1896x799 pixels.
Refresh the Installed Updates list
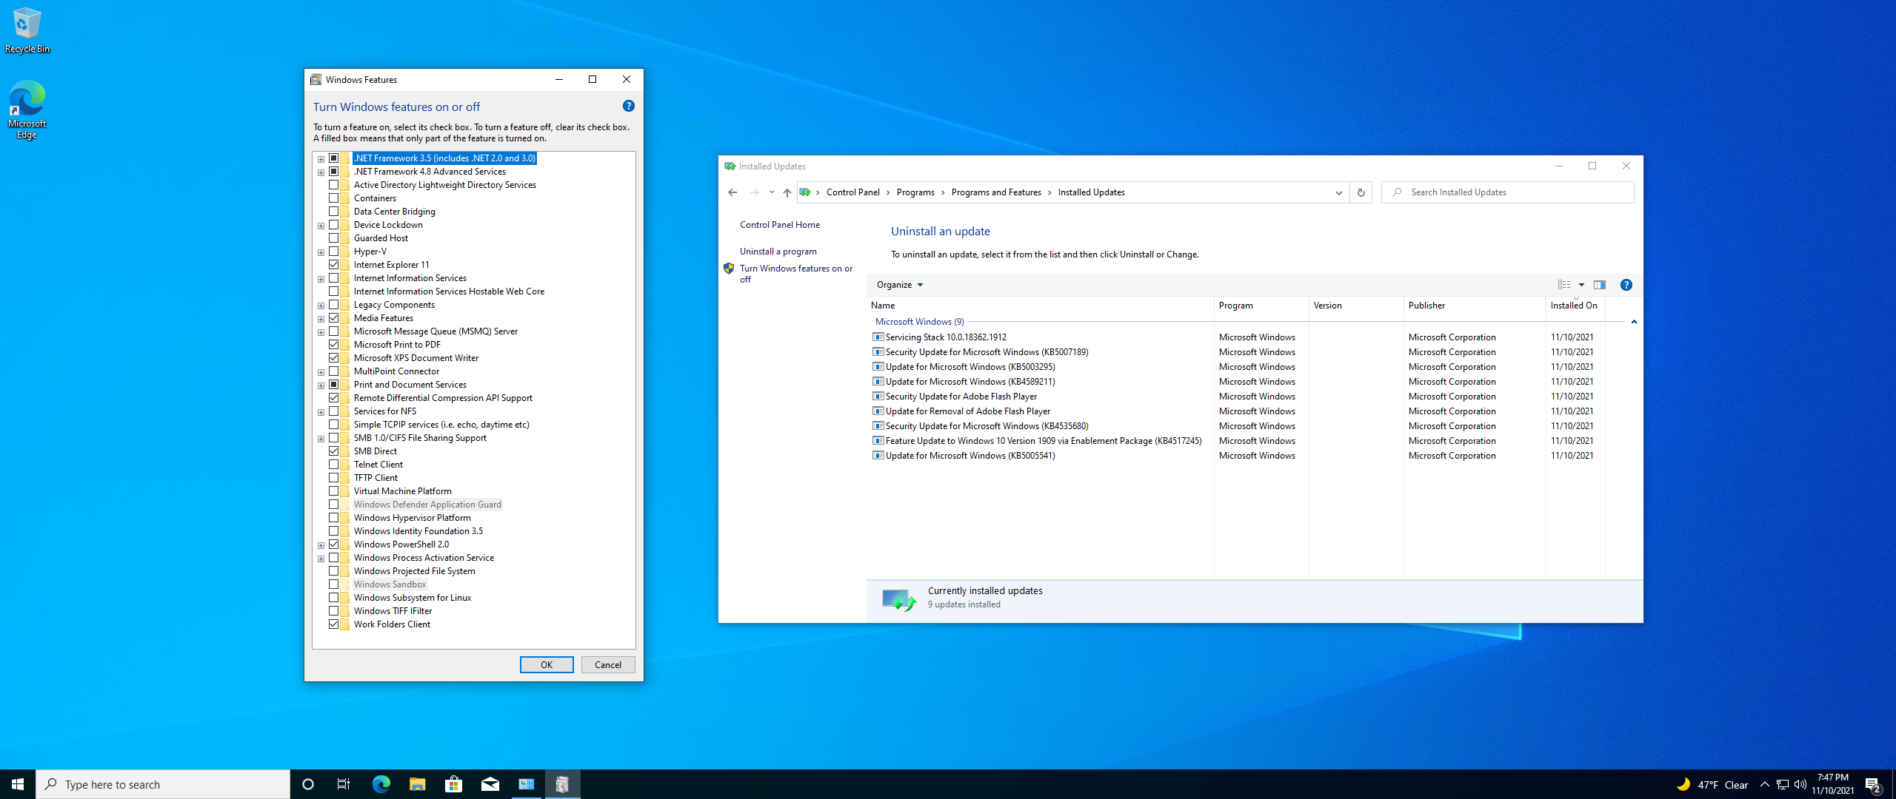1361,192
